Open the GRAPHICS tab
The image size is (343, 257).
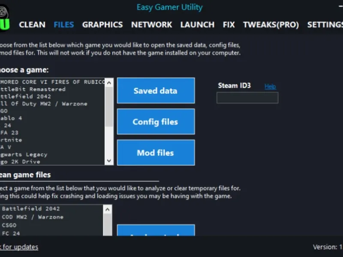click(102, 24)
